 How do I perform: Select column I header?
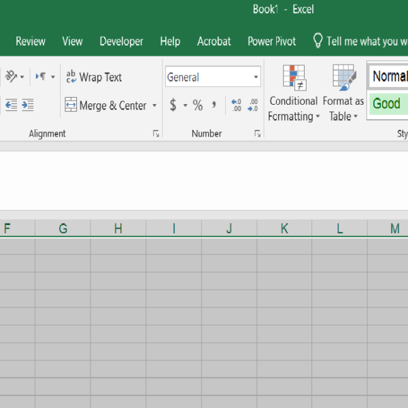coord(174,228)
